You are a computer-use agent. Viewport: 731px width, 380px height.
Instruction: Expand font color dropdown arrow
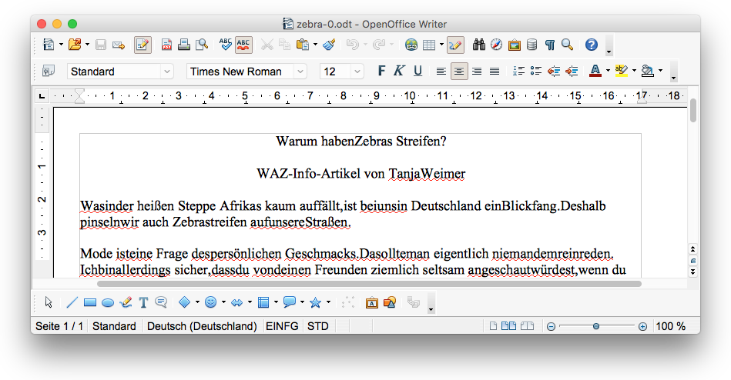point(608,72)
